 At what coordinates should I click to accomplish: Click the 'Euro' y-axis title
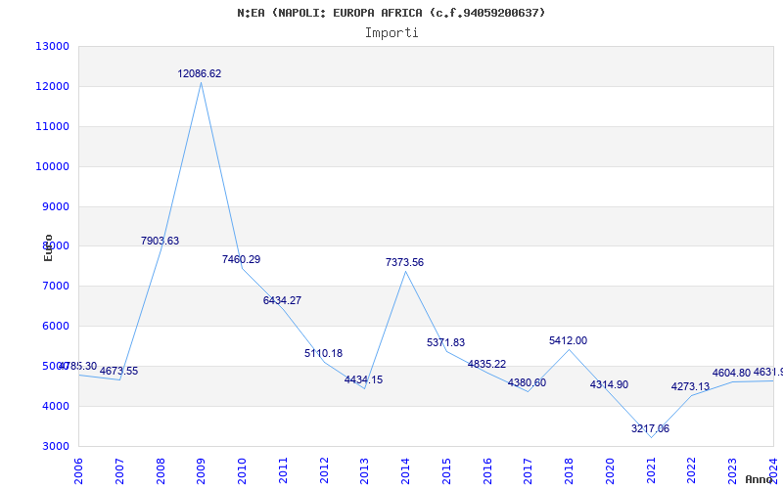(48, 247)
